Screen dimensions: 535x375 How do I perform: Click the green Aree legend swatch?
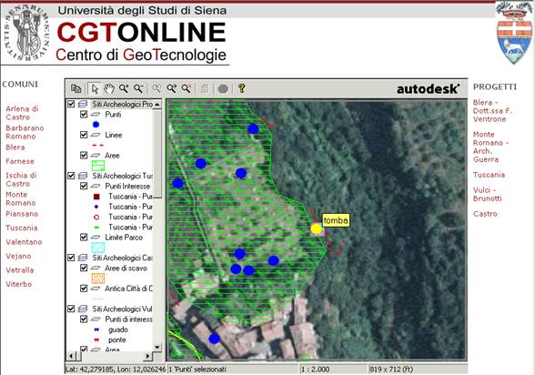[98, 166]
